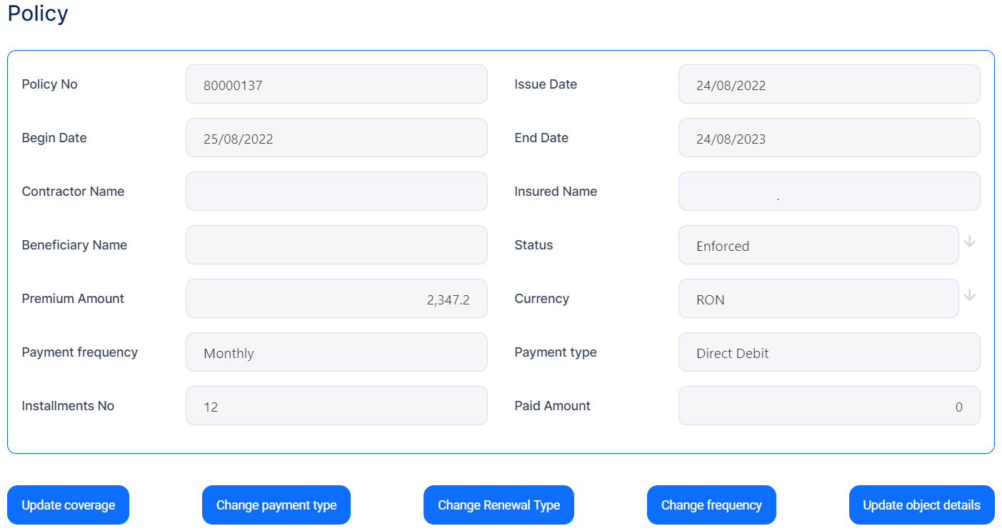The height and width of the screenshot is (531, 1002).
Task: Click the empty Contractor Name field
Action: click(x=336, y=192)
